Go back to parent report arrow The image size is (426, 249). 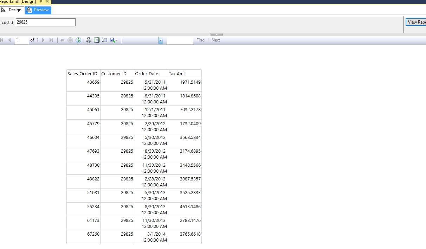click(62, 40)
